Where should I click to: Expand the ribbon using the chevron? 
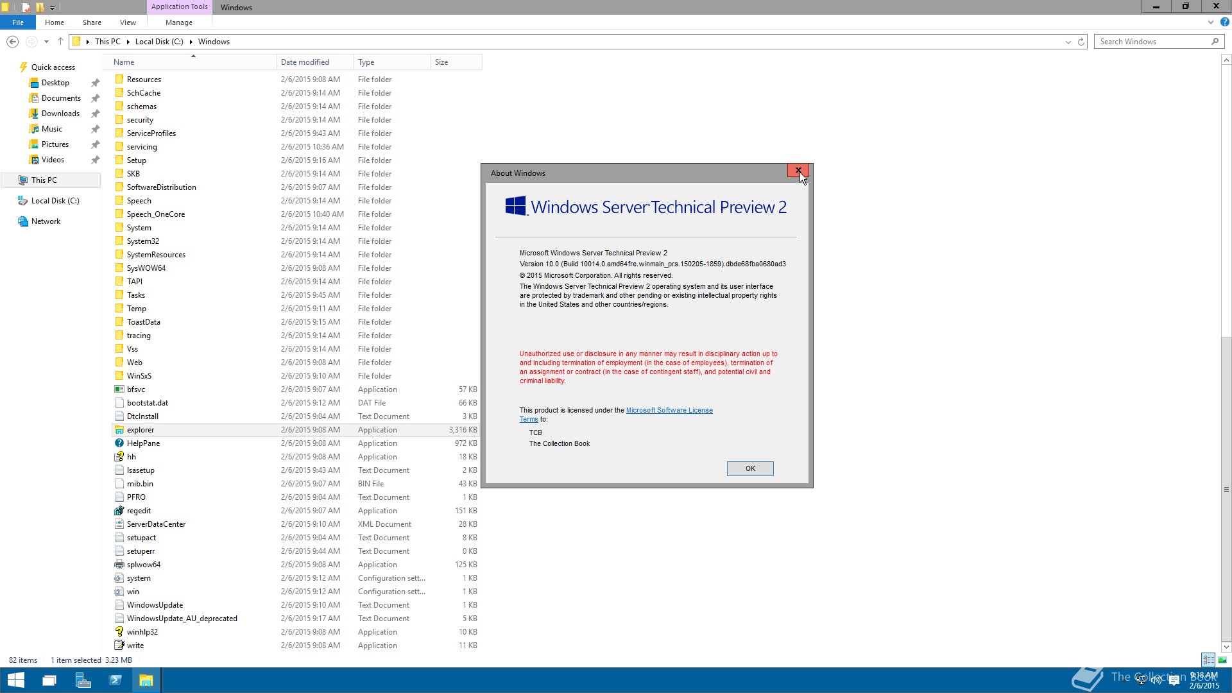(1211, 22)
